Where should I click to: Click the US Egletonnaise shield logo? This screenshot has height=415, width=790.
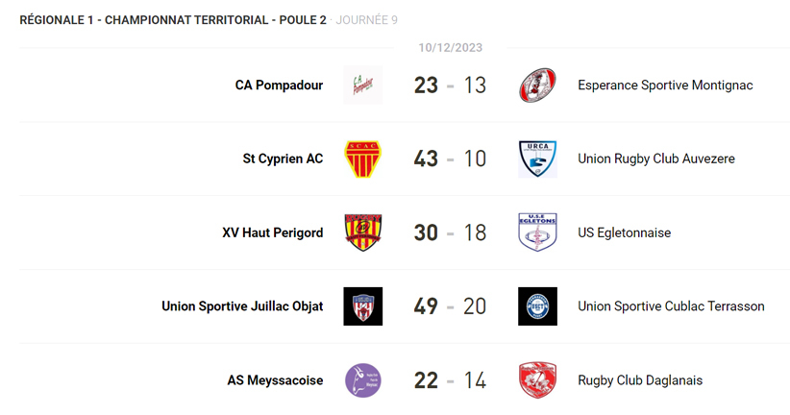point(537,232)
